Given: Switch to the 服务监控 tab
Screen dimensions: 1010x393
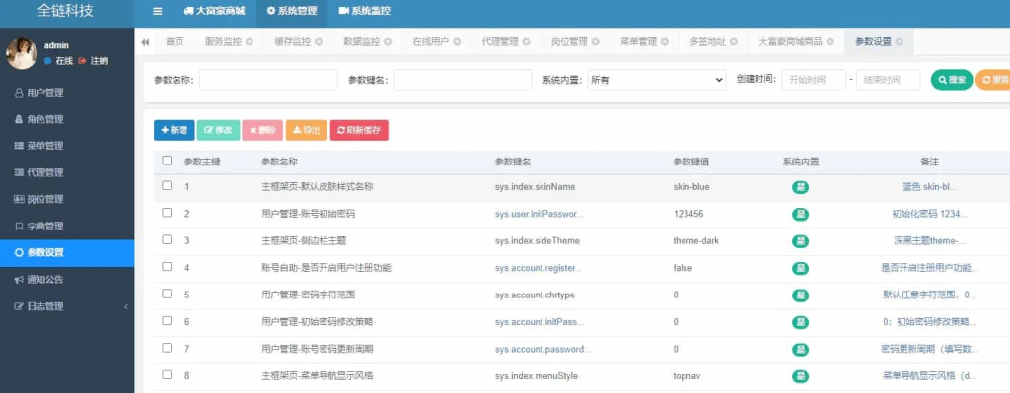Looking at the screenshot, I should click(x=223, y=41).
